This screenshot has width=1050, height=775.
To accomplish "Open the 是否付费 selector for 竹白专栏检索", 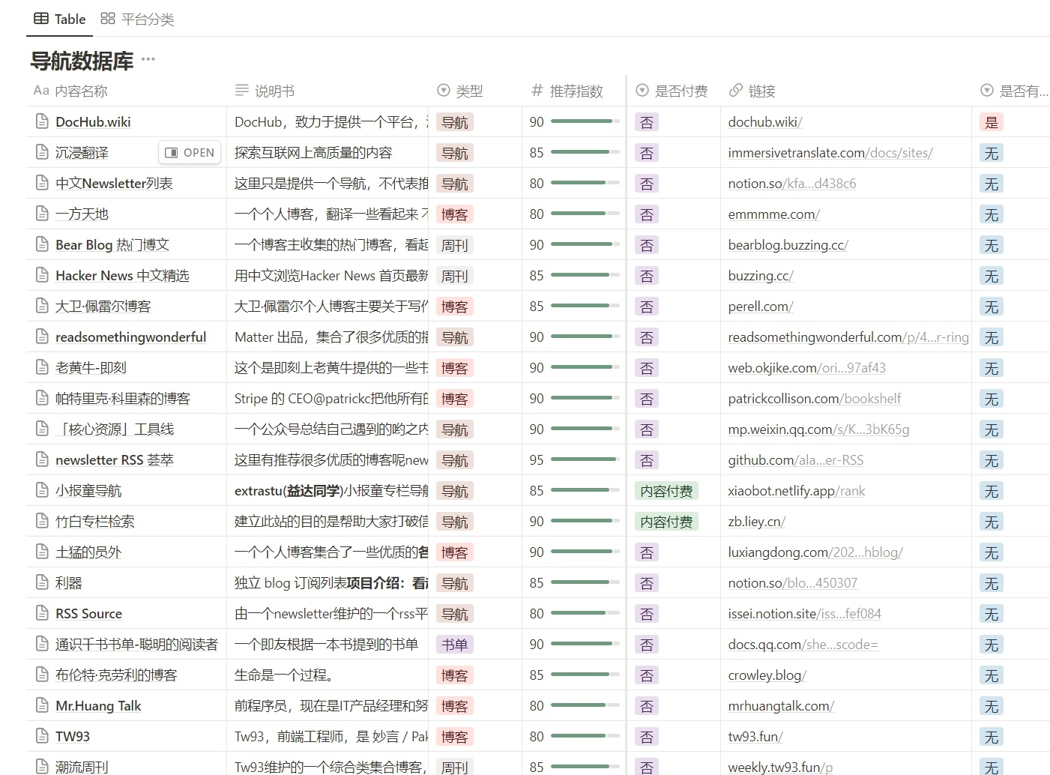I will tap(666, 521).
